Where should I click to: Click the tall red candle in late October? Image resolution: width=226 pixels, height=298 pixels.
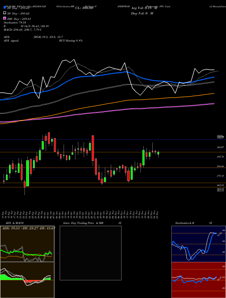(x=93, y=148)
